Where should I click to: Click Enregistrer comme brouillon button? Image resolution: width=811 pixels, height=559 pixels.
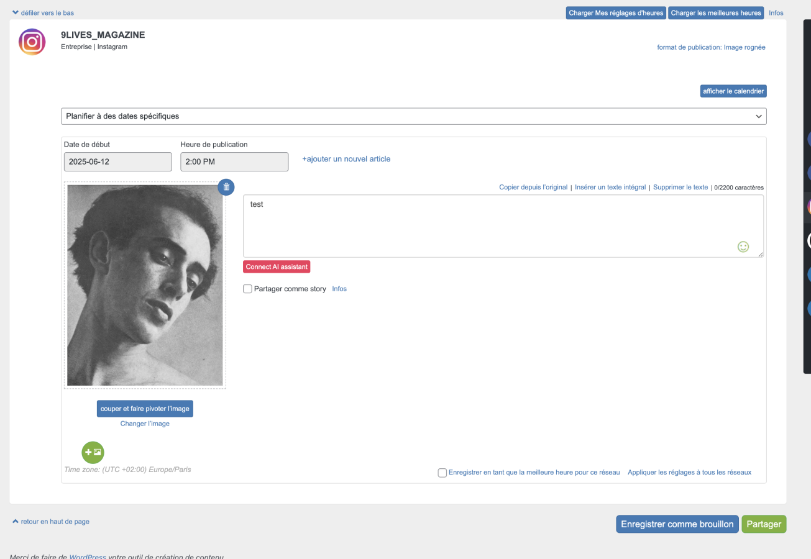click(677, 524)
